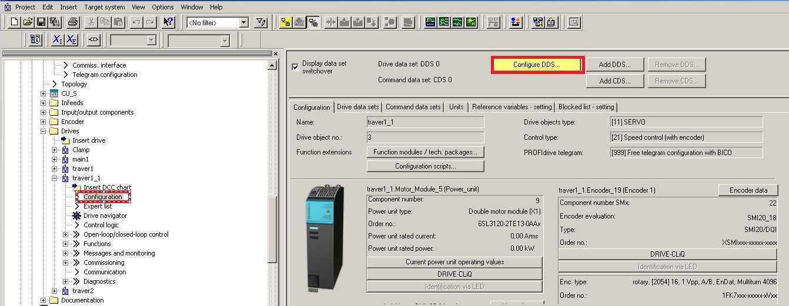
Task: Click Insert DCC chart in the tree
Action: click(107, 187)
